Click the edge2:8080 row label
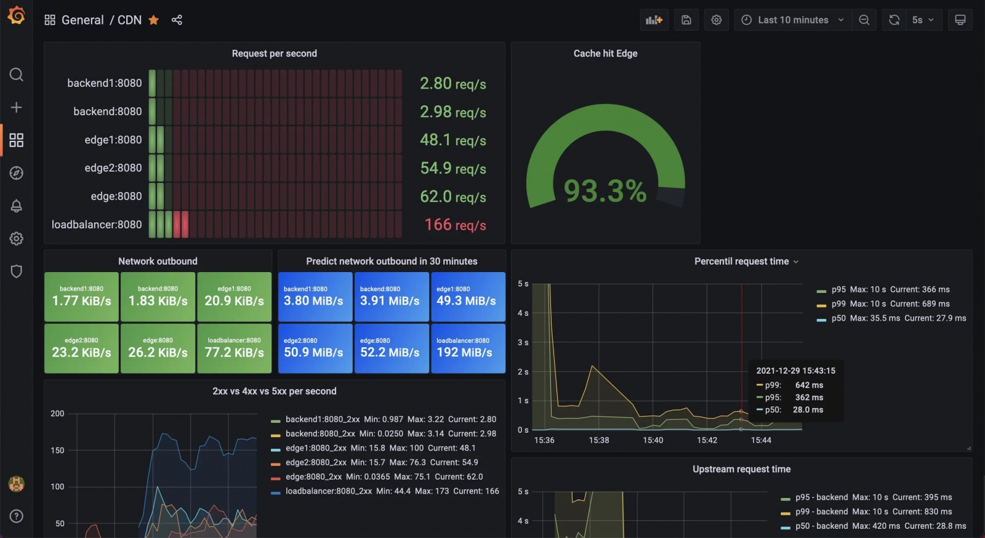985x538 pixels. pyautogui.click(x=113, y=168)
